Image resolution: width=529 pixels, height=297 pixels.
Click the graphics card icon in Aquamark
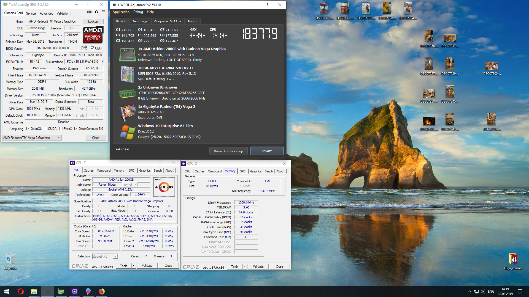pyautogui.click(x=127, y=113)
